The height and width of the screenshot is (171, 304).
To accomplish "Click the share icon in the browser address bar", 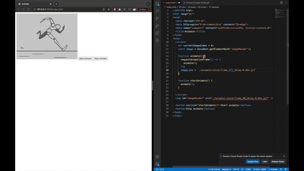I will pyautogui.click(x=104, y=9).
